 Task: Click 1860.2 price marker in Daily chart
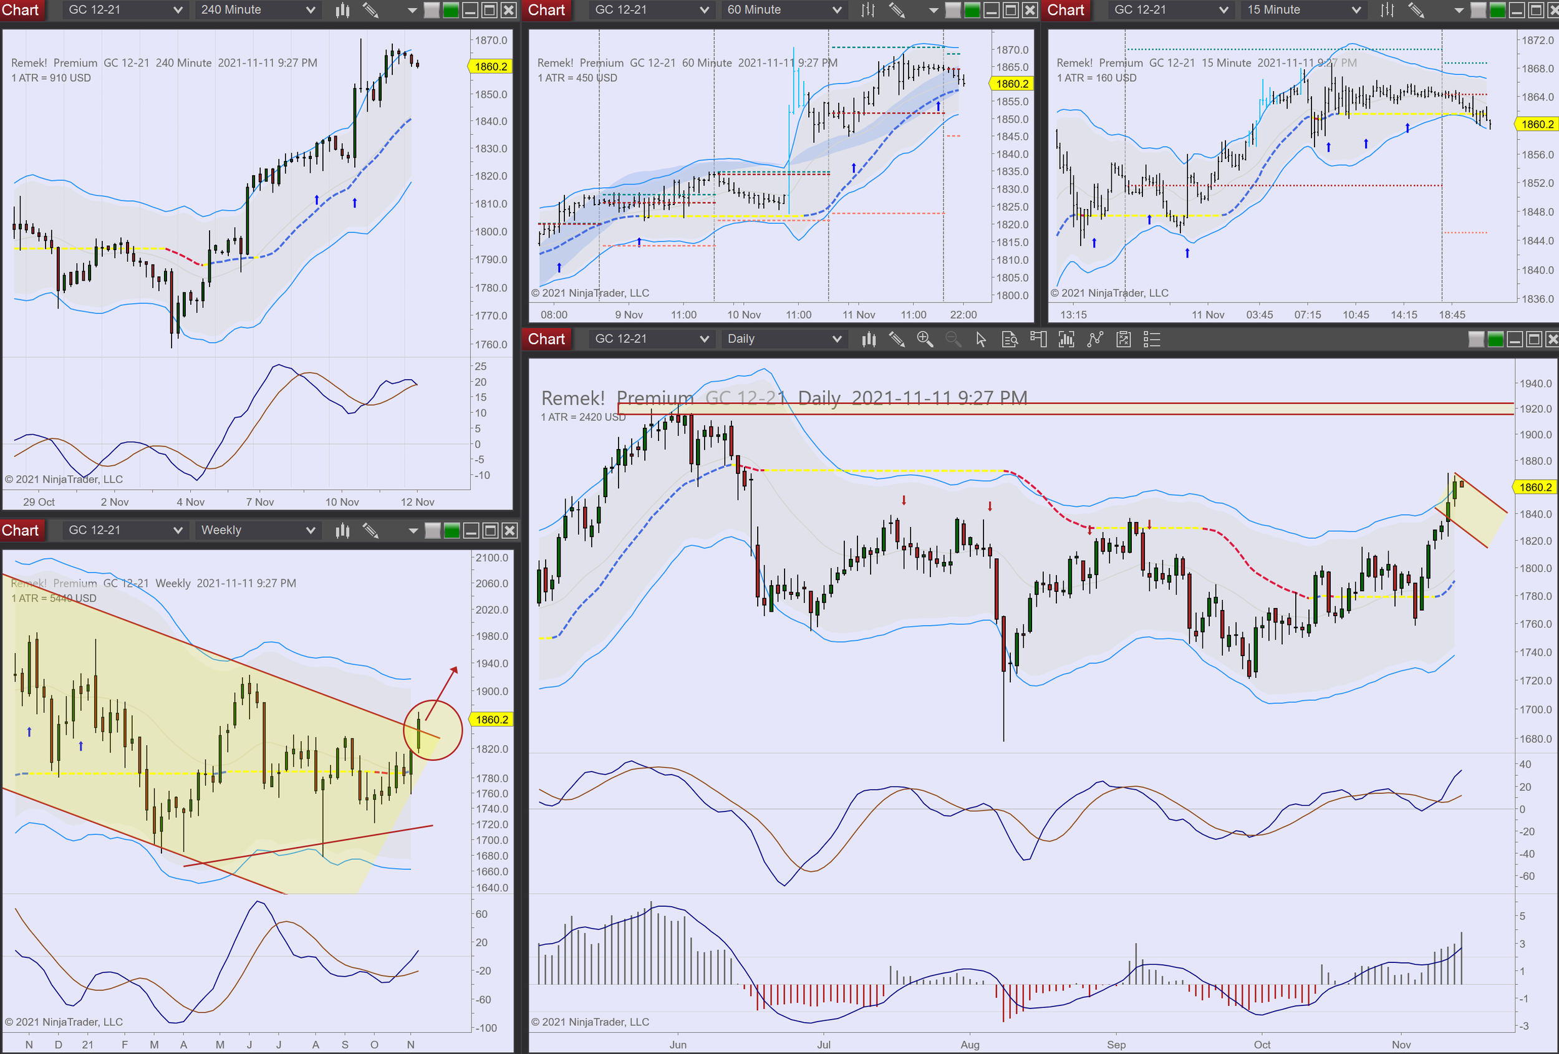[1535, 487]
